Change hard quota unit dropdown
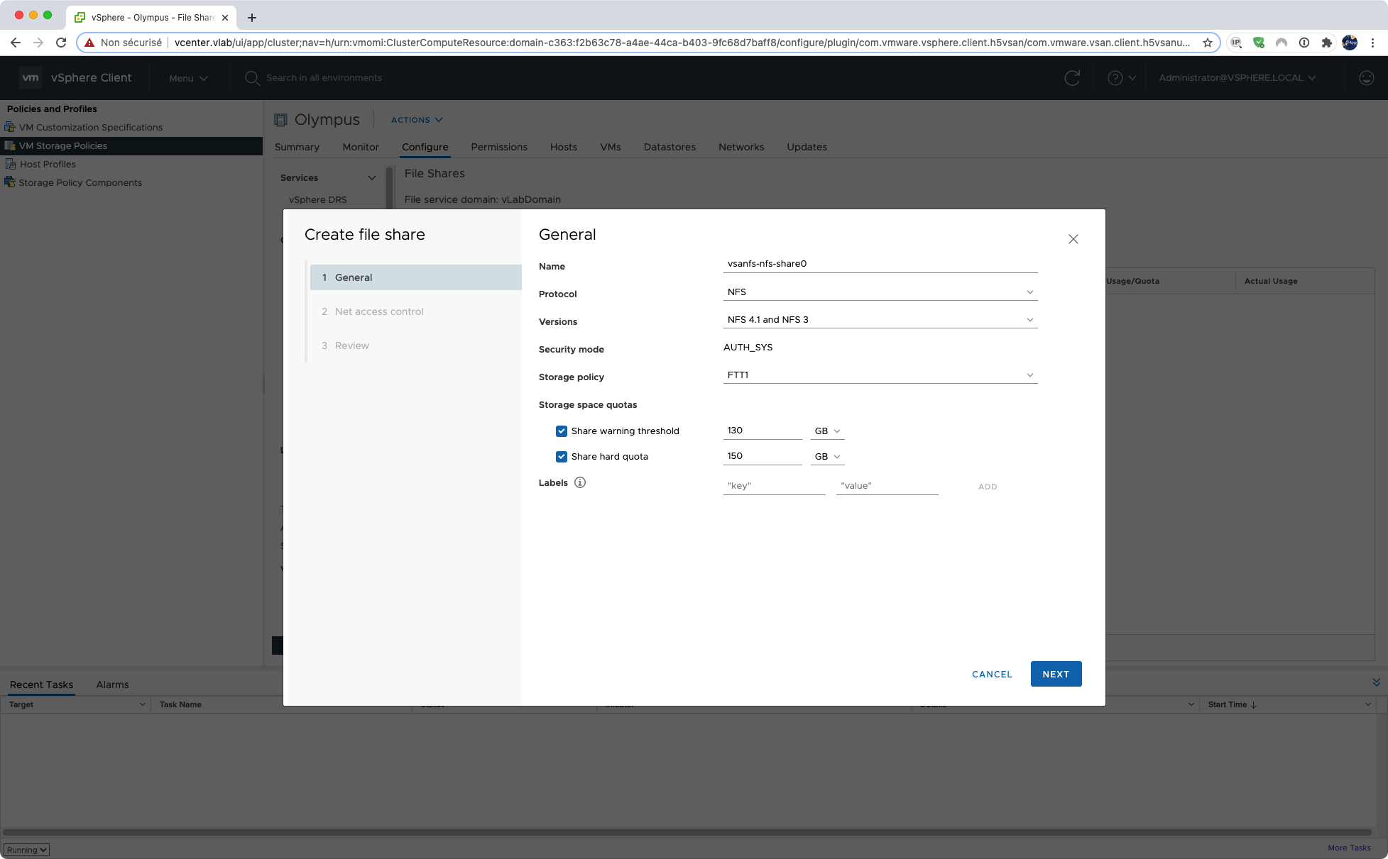 tap(828, 457)
